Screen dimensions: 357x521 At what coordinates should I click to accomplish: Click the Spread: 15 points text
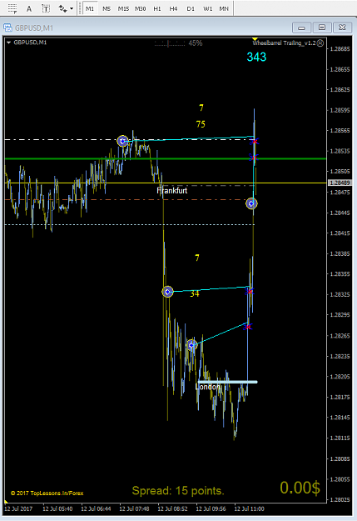178,491
